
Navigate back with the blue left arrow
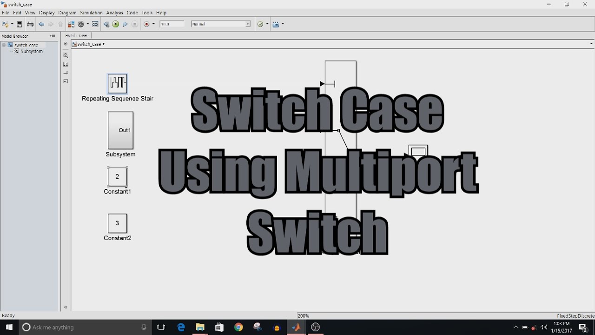pos(41,24)
